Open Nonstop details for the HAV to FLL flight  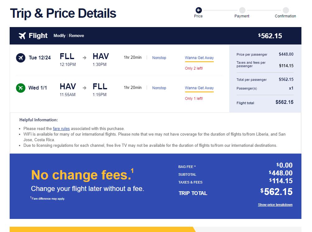click(159, 88)
